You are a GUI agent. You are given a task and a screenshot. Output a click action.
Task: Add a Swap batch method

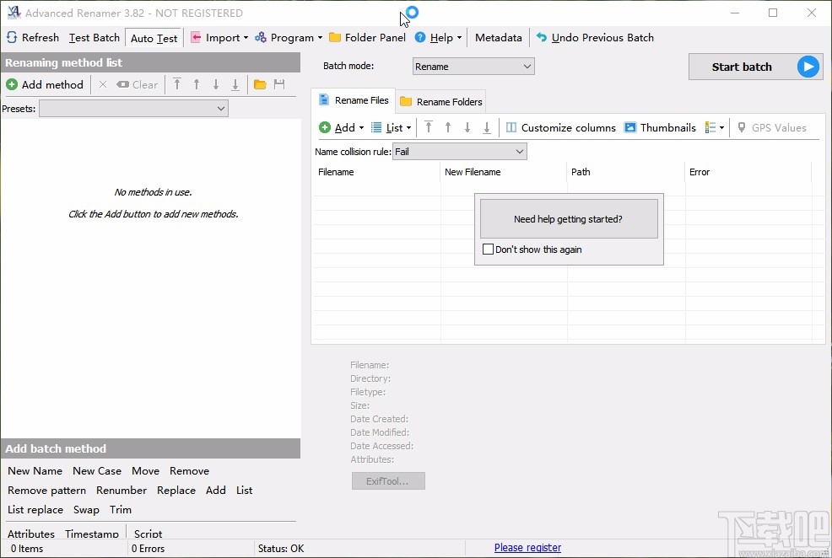click(86, 510)
